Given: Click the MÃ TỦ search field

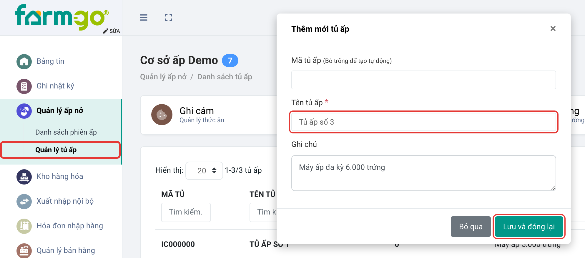Looking at the screenshot, I should (x=186, y=212).
